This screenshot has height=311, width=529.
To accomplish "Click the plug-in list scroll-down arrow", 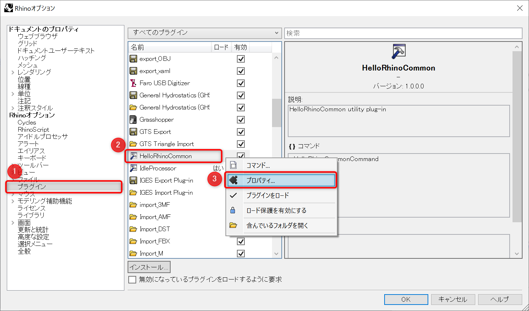I will pyautogui.click(x=276, y=254).
